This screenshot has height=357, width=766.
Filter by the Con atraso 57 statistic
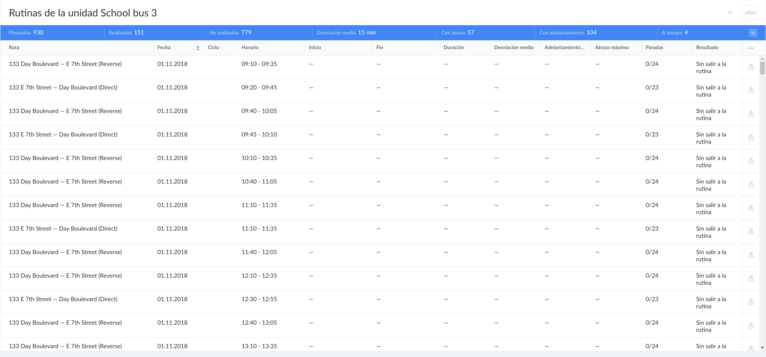click(457, 33)
